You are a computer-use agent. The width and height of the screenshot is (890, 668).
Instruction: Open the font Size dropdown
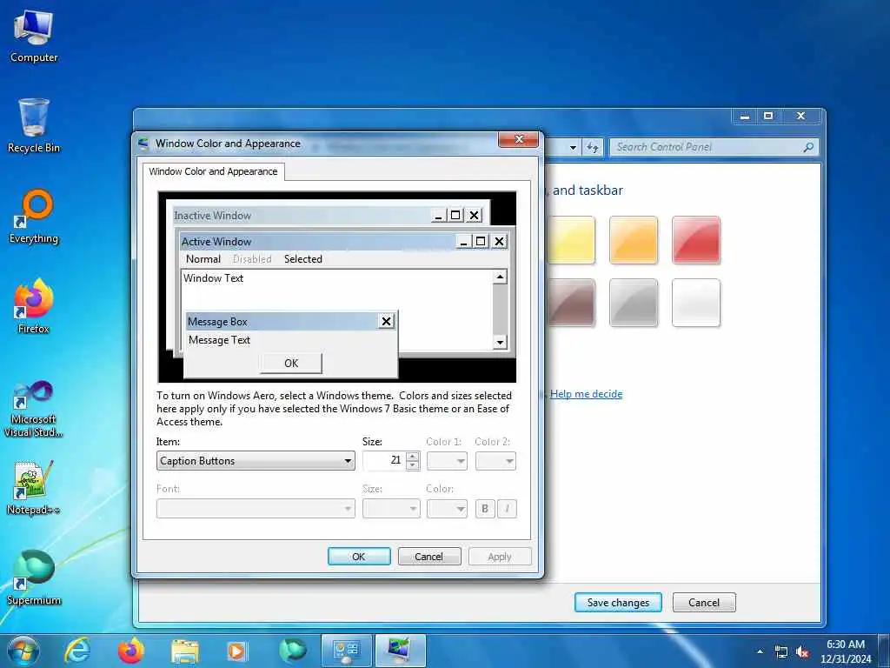391,508
